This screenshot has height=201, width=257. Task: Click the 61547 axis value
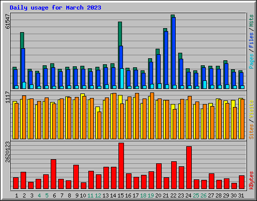[x=8, y=21]
